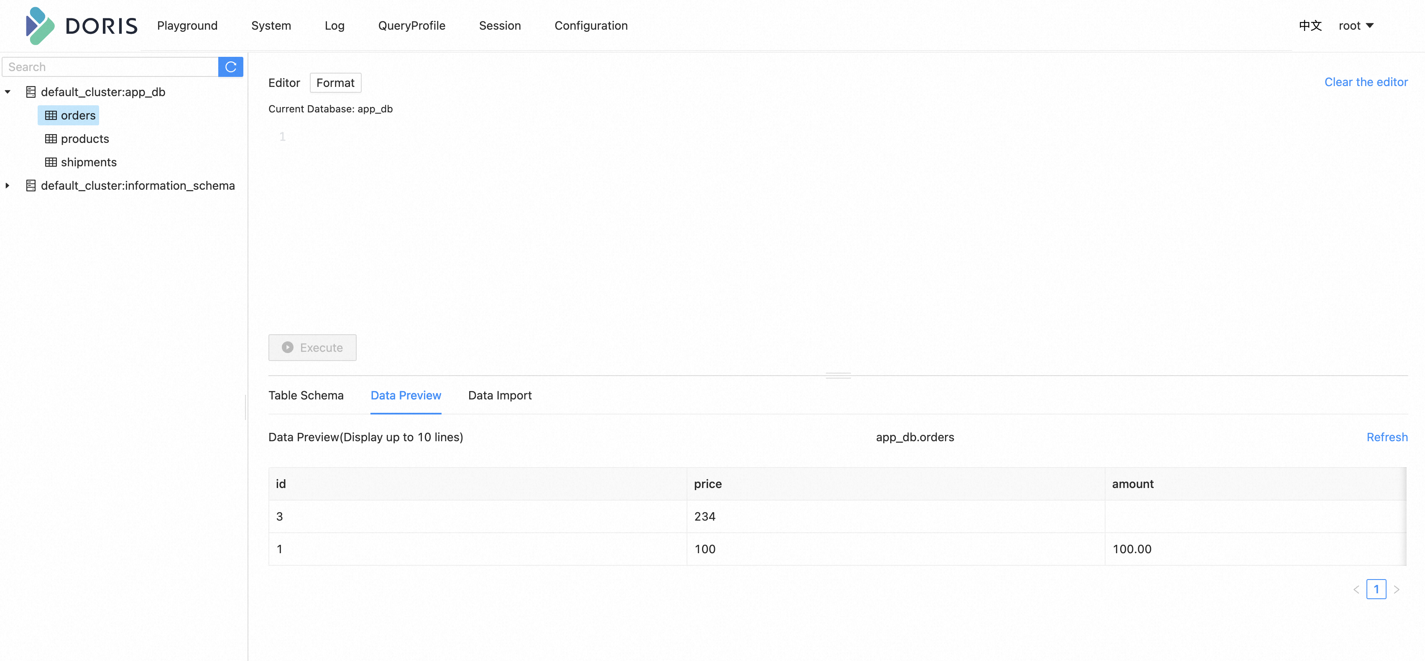Go to previous page arrow
1425x661 pixels.
pyautogui.click(x=1356, y=589)
